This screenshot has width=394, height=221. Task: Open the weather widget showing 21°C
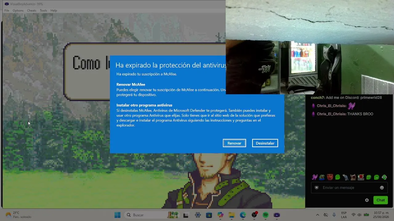(18, 215)
